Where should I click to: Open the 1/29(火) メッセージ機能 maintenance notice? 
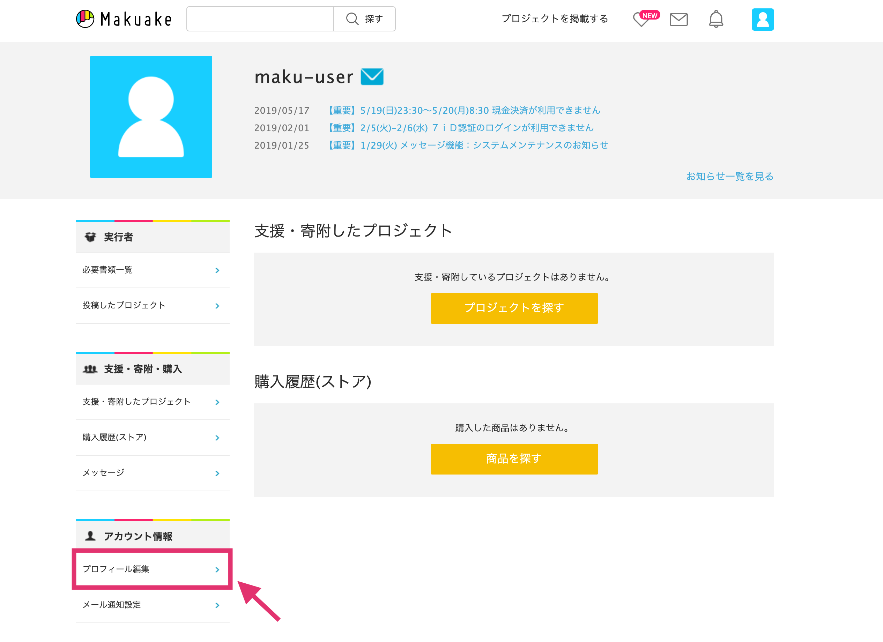pyautogui.click(x=467, y=145)
